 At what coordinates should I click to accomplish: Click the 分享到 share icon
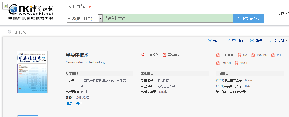click(x=270, y=41)
